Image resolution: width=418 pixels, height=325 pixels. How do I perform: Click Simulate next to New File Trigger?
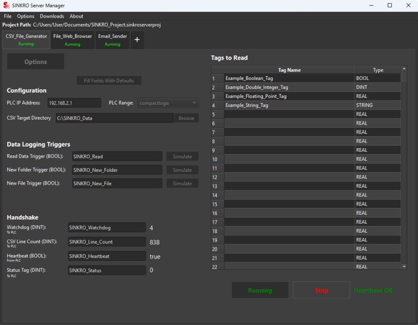point(183,183)
